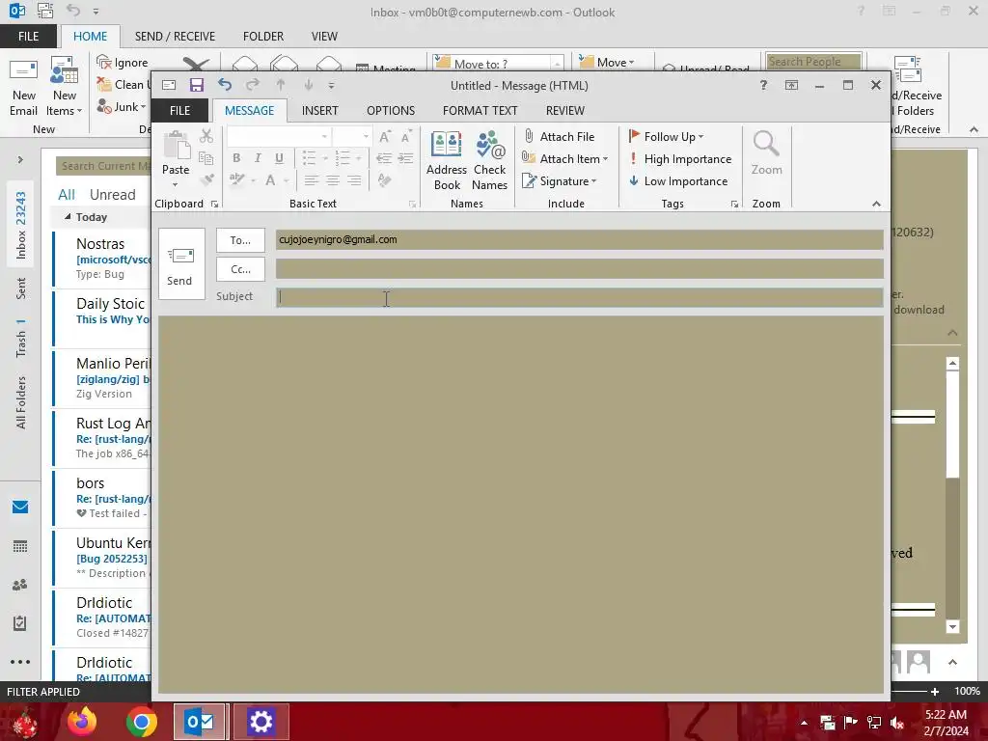This screenshot has height=741, width=988.
Task: Toggle Underline formatting
Action: pos(279,158)
